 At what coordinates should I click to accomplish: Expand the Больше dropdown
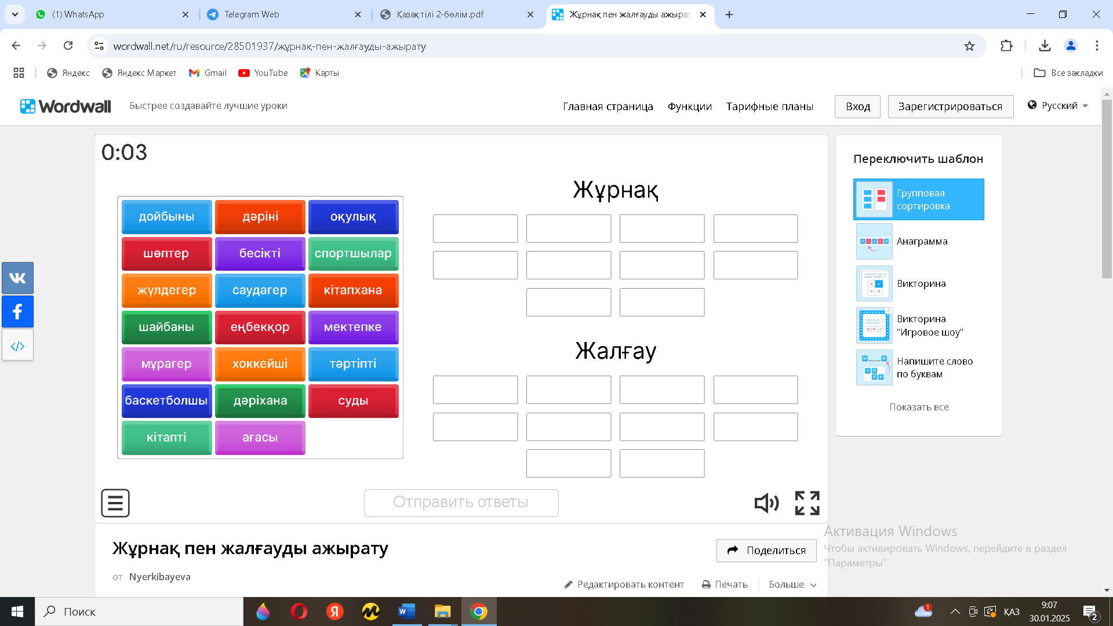tap(792, 584)
